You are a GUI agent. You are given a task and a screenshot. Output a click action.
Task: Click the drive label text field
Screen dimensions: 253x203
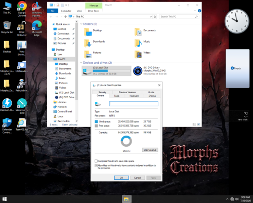coord(134,104)
